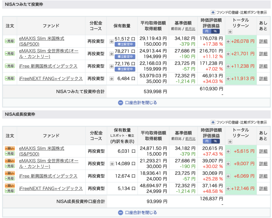
Task: Expand total return +6,069円 breakdown
Action: click(x=228, y=176)
